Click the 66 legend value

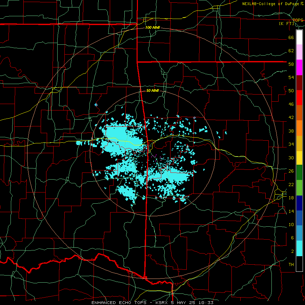point(291,37)
